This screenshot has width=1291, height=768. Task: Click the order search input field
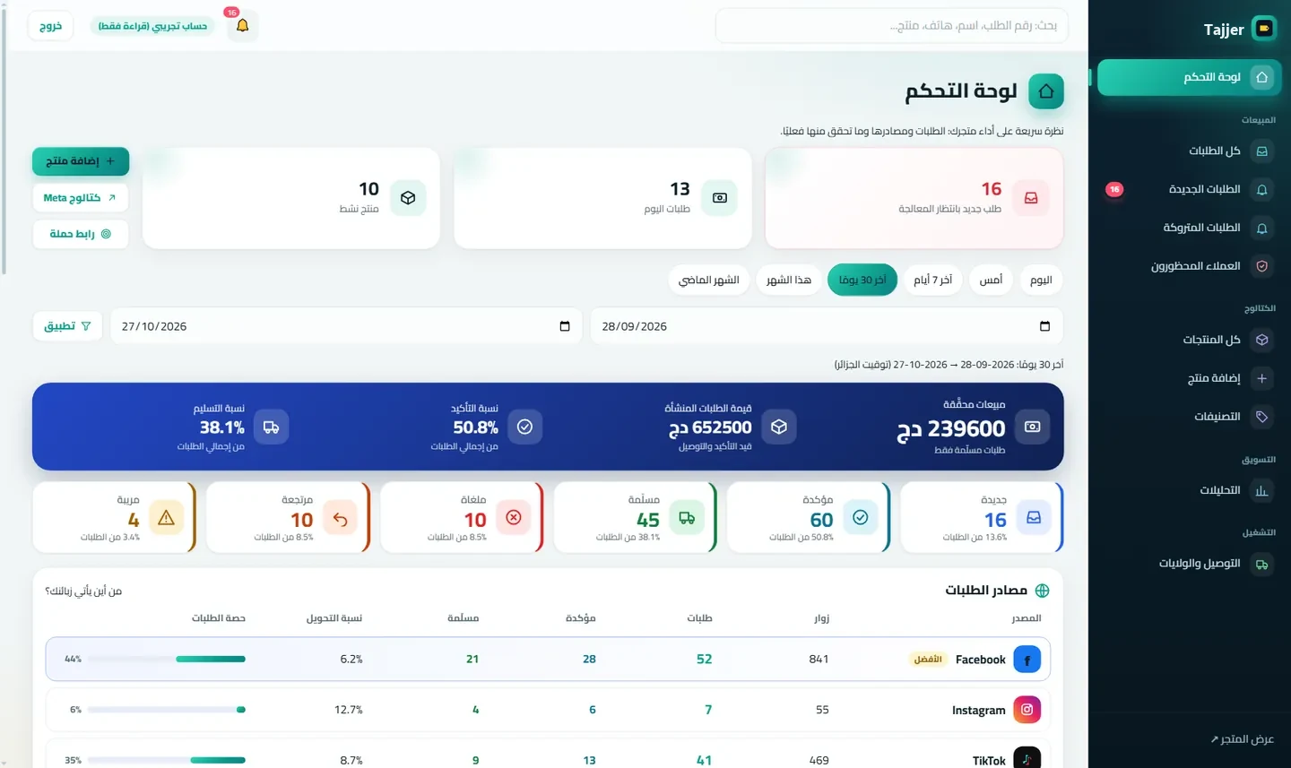point(891,26)
